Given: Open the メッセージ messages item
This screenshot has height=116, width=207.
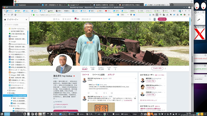Looking at the screenshot, I should (86, 19).
